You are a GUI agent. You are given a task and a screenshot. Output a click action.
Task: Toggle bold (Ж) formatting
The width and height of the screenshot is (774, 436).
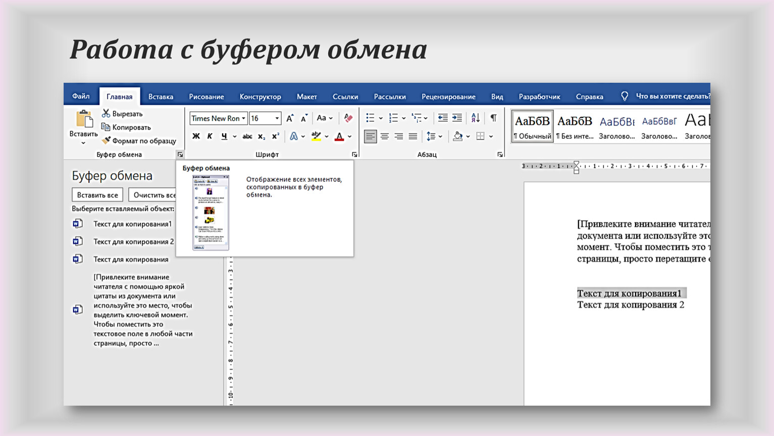point(196,136)
